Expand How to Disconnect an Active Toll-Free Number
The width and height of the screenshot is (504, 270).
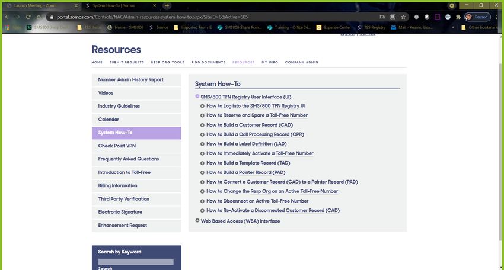(202, 201)
